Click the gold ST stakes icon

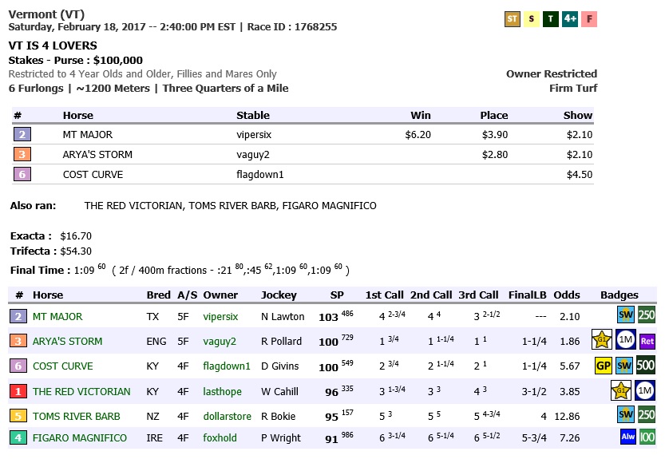(513, 19)
